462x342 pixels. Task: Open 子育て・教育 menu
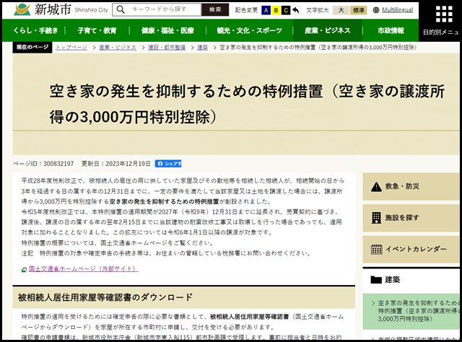point(97,30)
